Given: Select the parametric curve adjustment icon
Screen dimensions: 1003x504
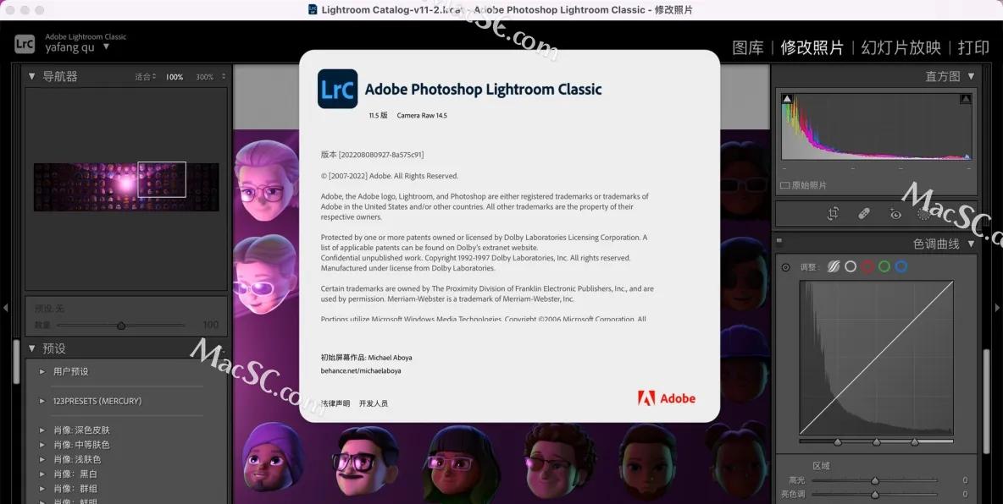Looking at the screenshot, I should coord(834,266).
